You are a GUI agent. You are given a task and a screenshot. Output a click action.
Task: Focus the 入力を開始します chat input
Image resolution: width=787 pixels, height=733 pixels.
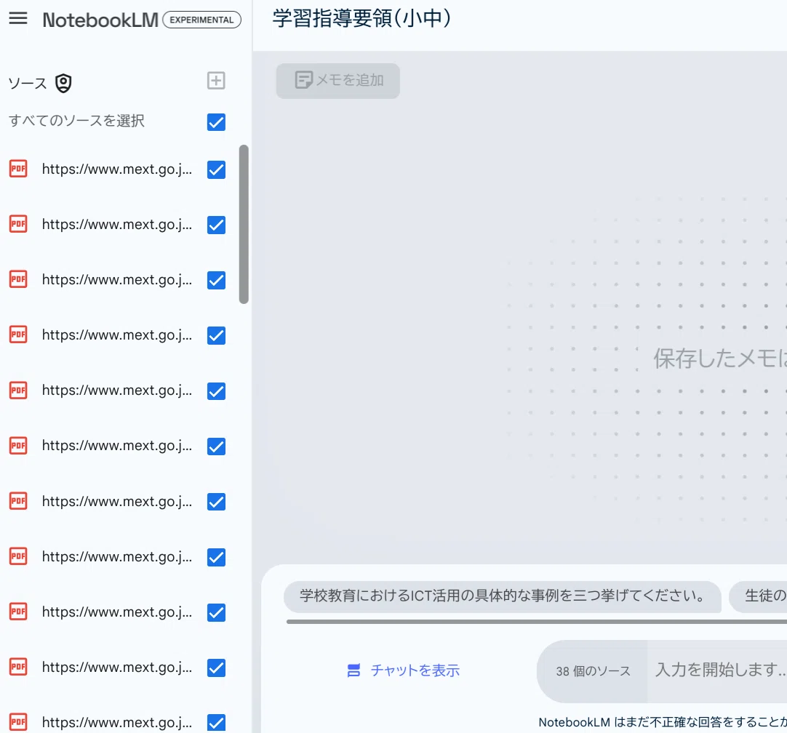click(718, 670)
